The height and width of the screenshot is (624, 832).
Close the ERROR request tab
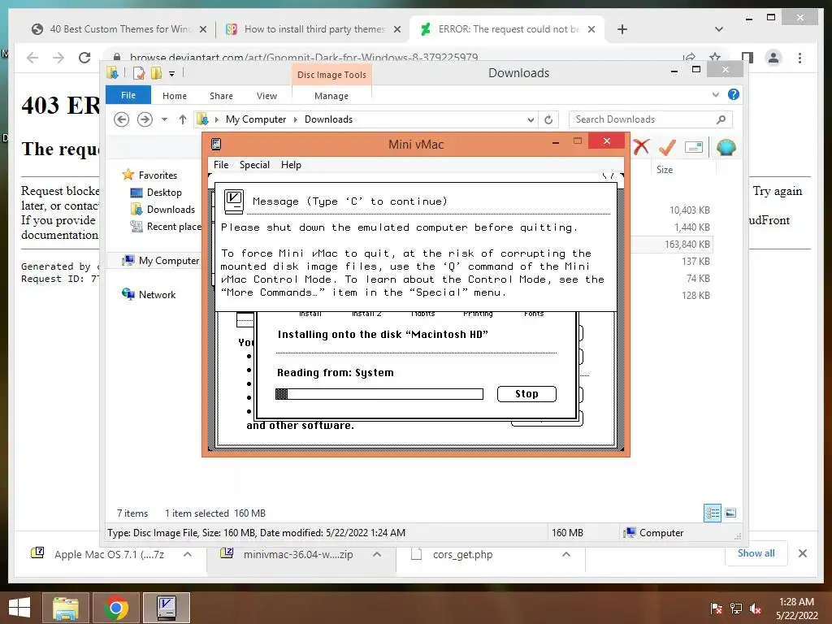coord(591,29)
